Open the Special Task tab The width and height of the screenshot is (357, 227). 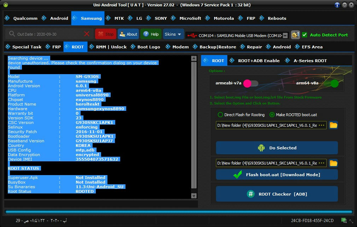click(x=23, y=47)
